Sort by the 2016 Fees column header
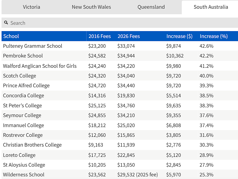The image size is (238, 179). tap(100, 36)
